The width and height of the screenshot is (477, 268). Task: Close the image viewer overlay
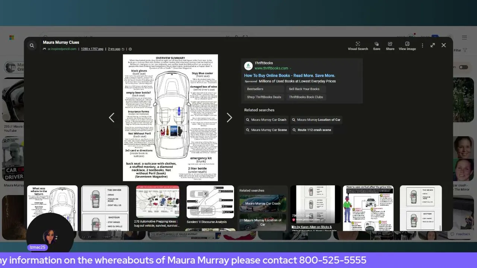tap(443, 45)
